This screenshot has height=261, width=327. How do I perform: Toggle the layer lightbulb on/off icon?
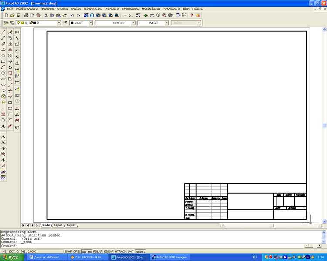[x=18, y=23]
